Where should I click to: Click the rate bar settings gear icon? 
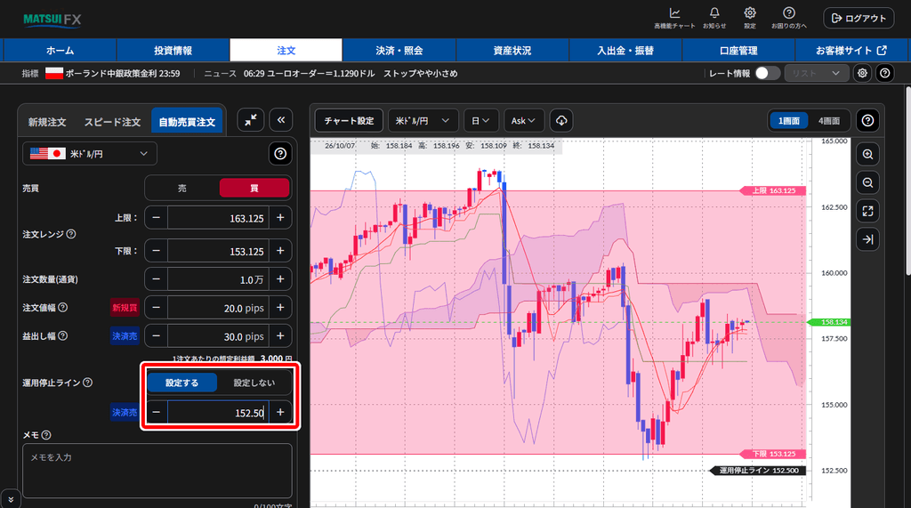pyautogui.click(x=862, y=73)
